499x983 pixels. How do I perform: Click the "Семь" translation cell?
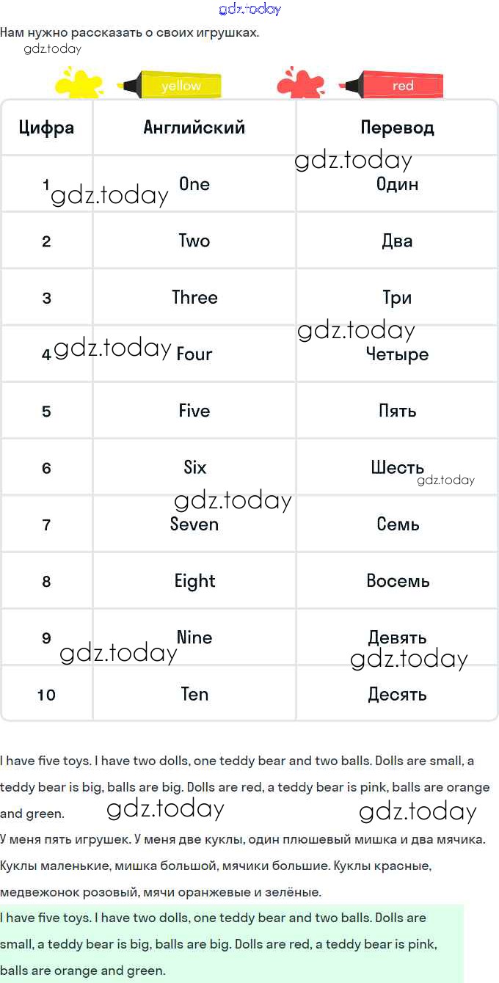398,524
